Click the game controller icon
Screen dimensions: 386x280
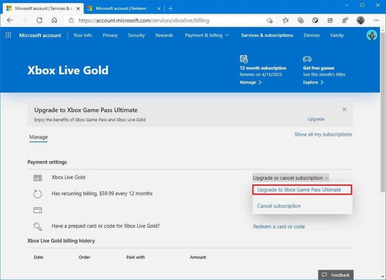[x=307, y=59]
